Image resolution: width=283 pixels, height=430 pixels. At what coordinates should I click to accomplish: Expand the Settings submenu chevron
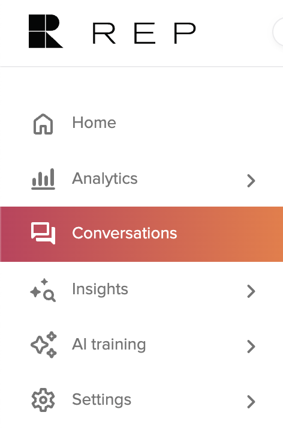[251, 402]
